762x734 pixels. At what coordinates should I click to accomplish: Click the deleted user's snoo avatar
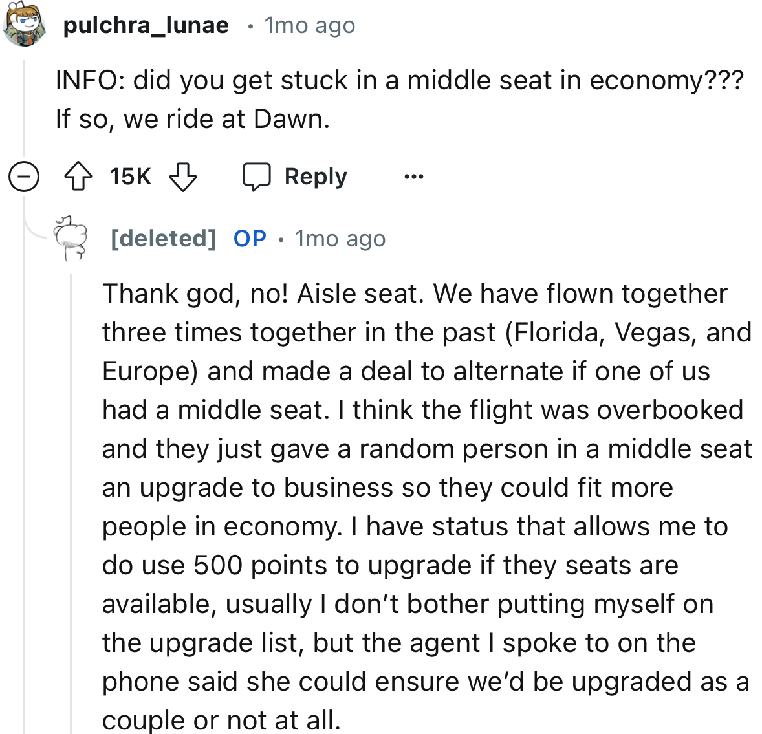[70, 237]
